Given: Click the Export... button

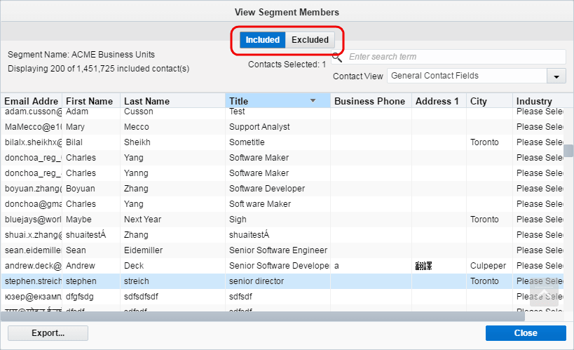Looking at the screenshot, I should (x=48, y=333).
